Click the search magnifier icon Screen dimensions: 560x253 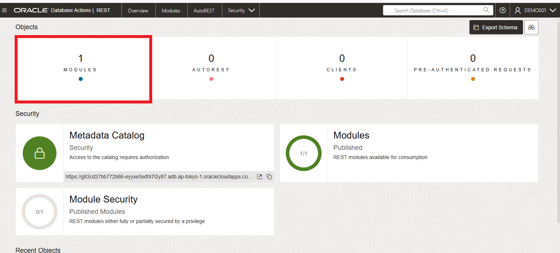click(x=486, y=10)
